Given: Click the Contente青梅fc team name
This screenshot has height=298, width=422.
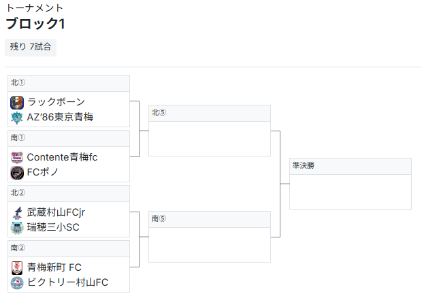Looking at the screenshot, I should 62,157.
